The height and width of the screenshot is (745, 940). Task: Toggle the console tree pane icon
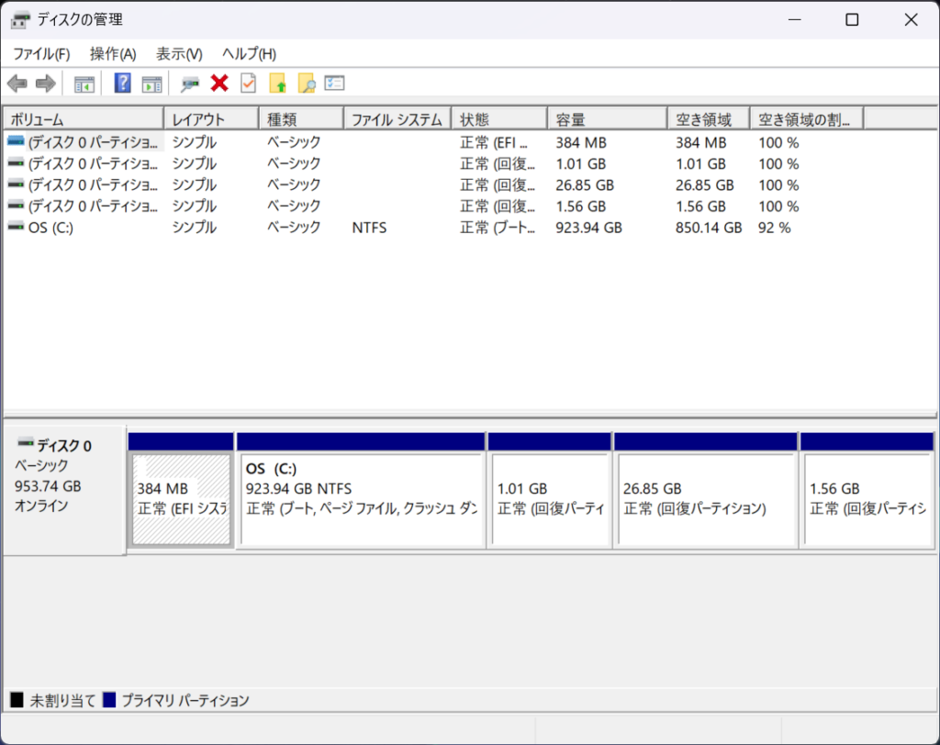click(84, 84)
